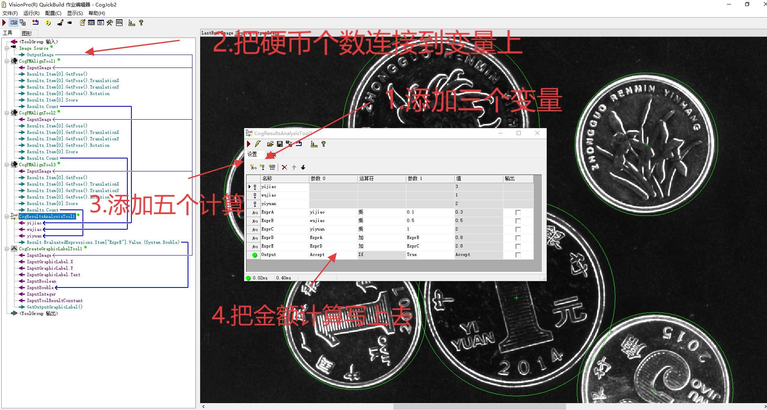Screen dimensions: 767x410
Task: Click the live video camera icon
Action: (70, 23)
